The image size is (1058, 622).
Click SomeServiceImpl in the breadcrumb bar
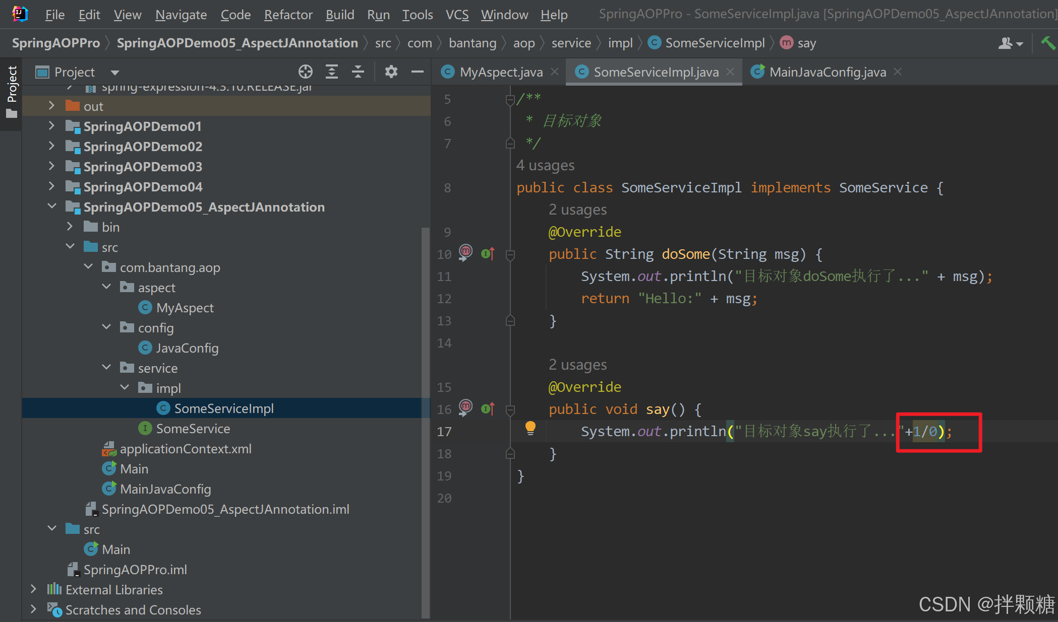pyautogui.click(x=715, y=43)
